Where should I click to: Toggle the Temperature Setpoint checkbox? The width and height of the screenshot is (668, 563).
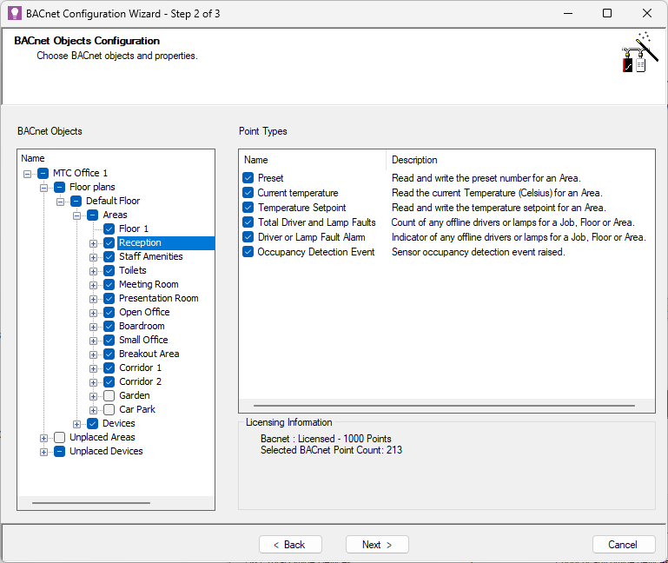[248, 208]
